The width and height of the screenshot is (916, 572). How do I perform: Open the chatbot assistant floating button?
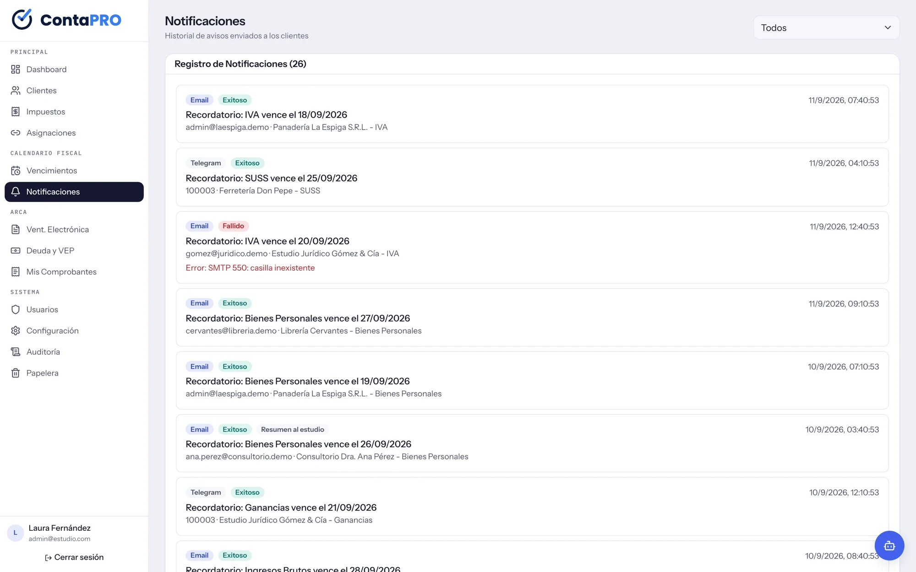[x=889, y=545]
